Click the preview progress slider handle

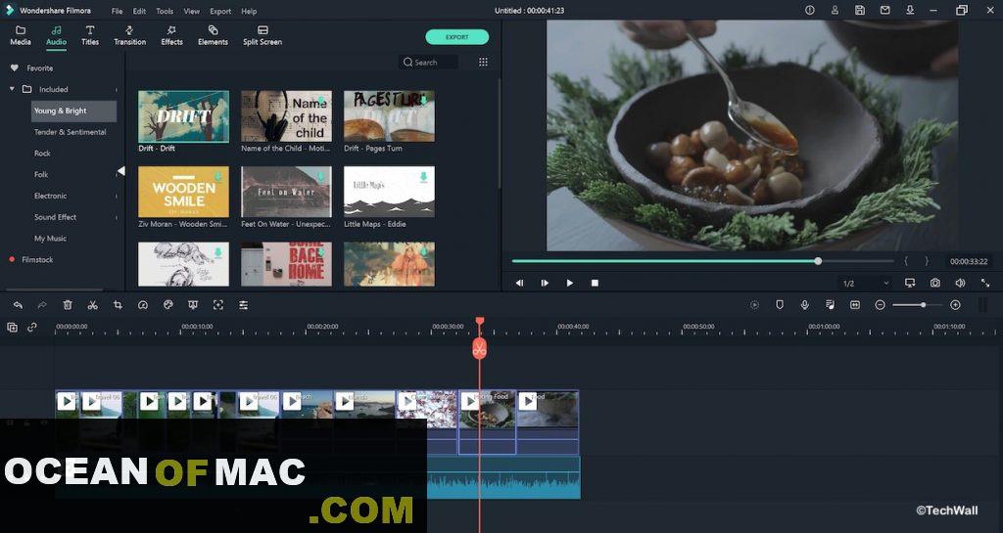(818, 261)
